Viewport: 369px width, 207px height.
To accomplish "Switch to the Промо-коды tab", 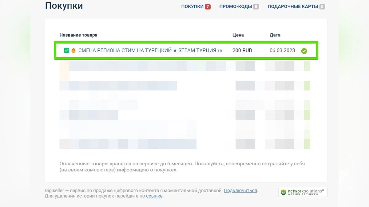I will 236,6.
